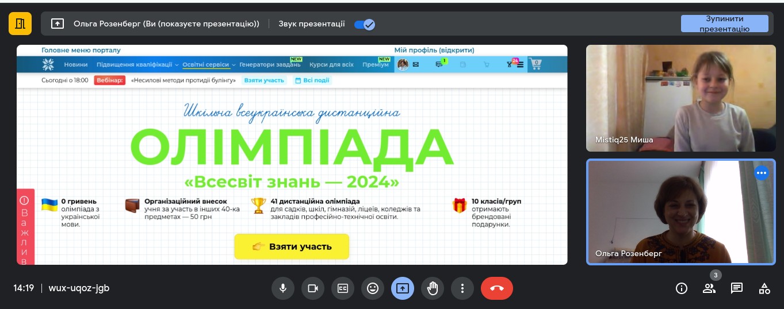Open the Новини menu item

[76, 65]
